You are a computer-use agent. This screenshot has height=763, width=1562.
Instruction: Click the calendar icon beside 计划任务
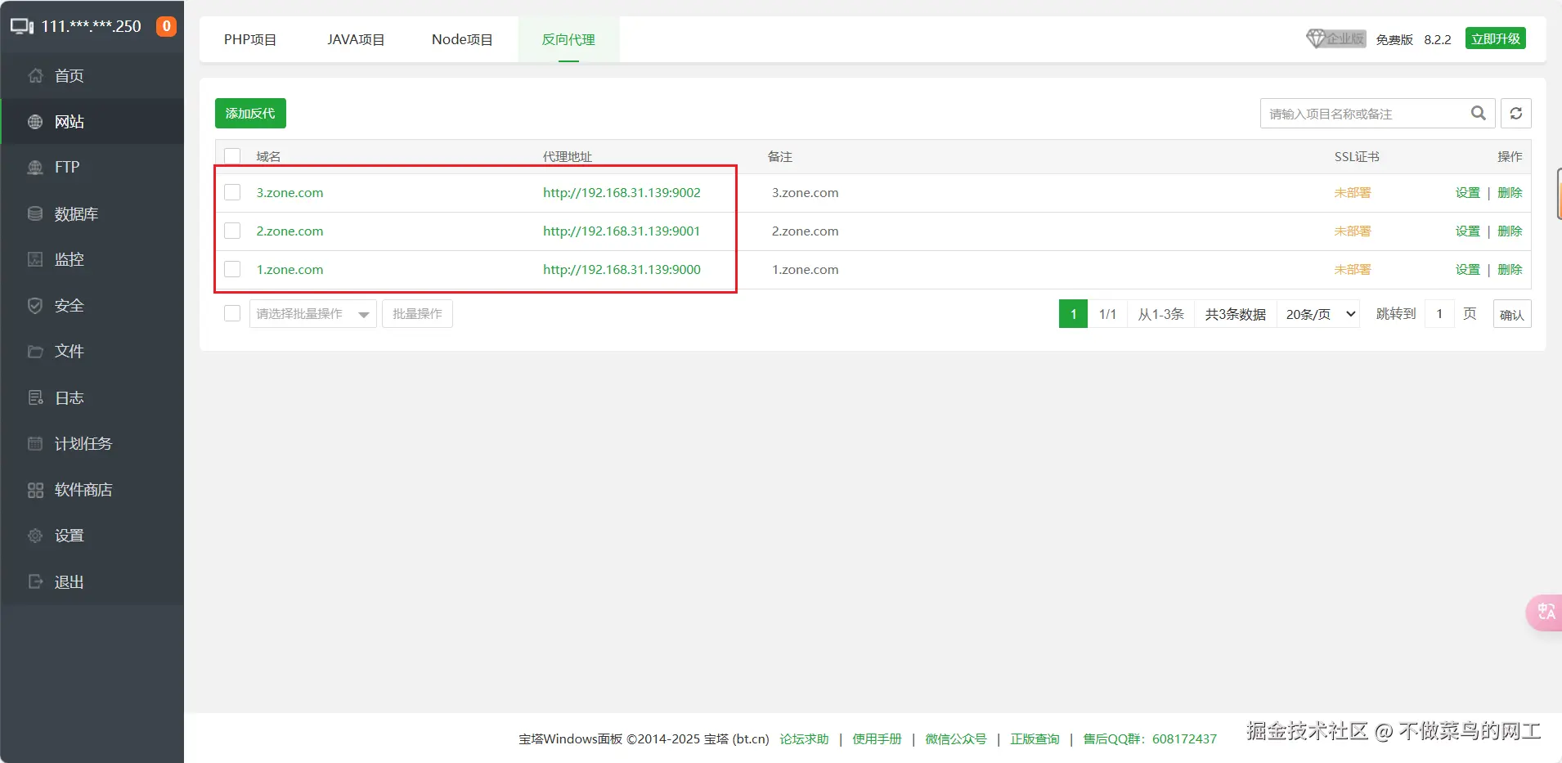pos(35,444)
